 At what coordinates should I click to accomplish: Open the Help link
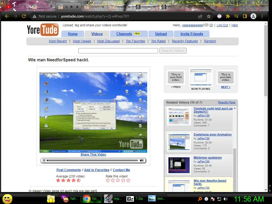click(235, 25)
